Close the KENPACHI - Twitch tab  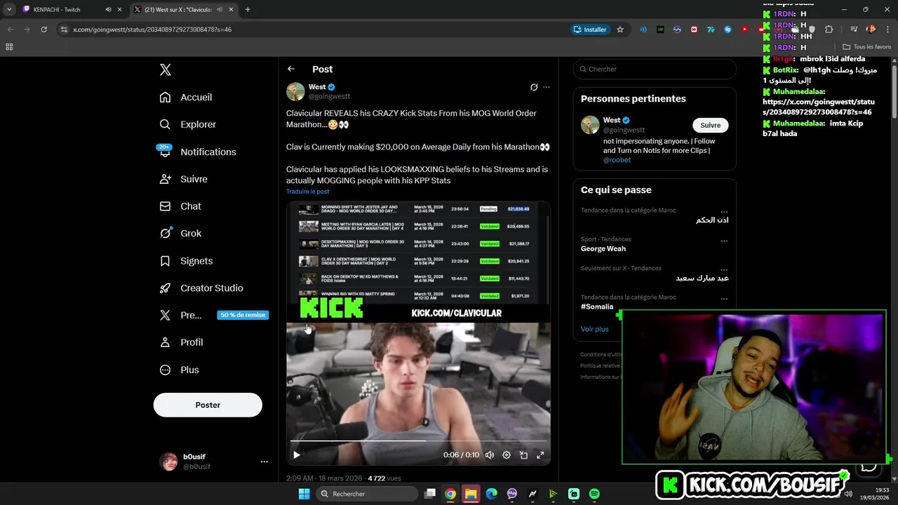120,9
